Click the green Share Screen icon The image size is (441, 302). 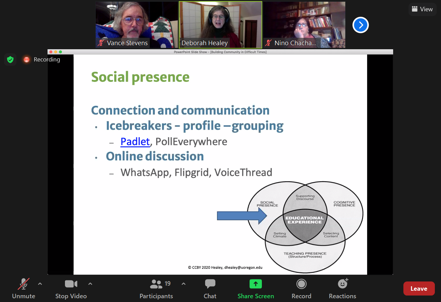pyautogui.click(x=255, y=284)
